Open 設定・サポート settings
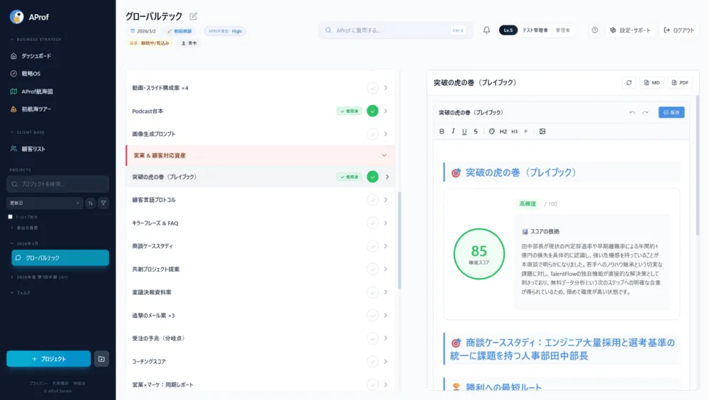 pyautogui.click(x=630, y=30)
